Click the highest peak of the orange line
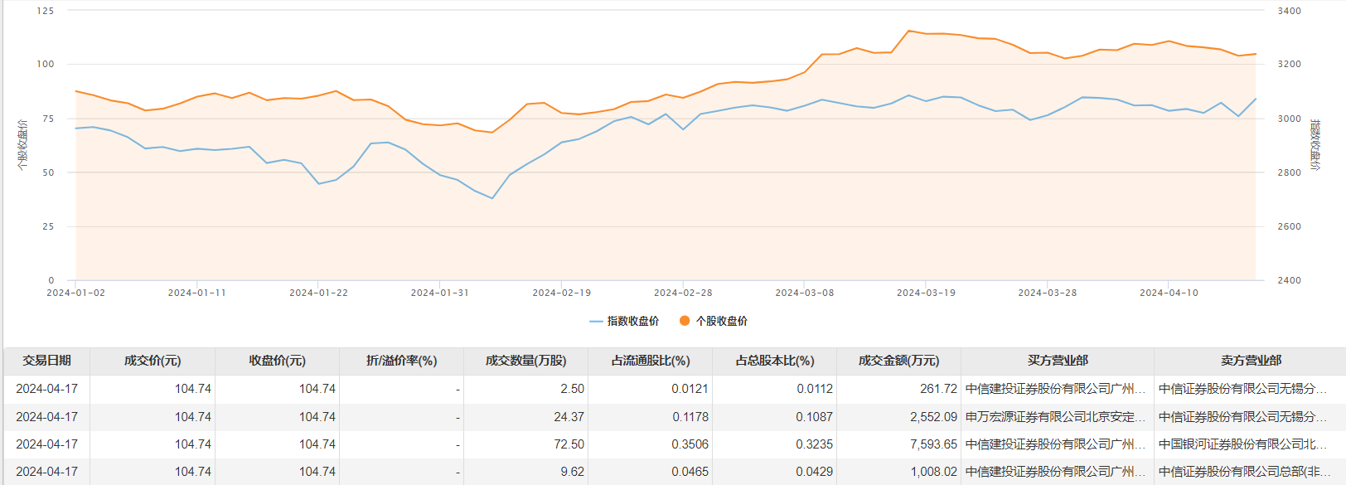 (x=908, y=31)
